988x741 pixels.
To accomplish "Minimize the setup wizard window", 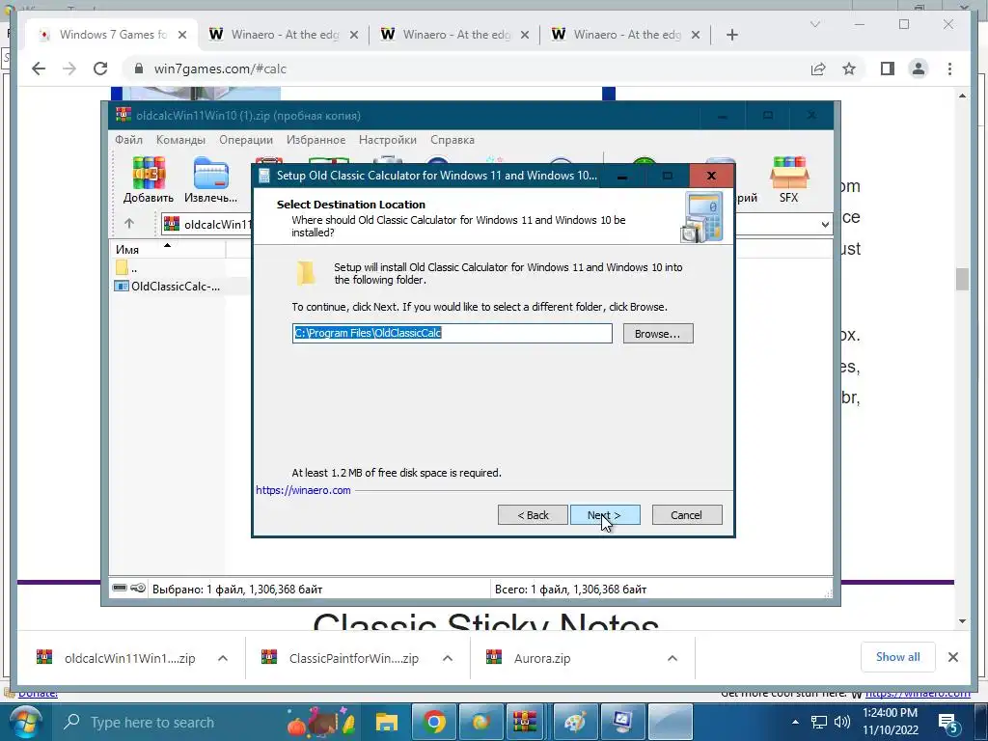I will click(x=622, y=176).
